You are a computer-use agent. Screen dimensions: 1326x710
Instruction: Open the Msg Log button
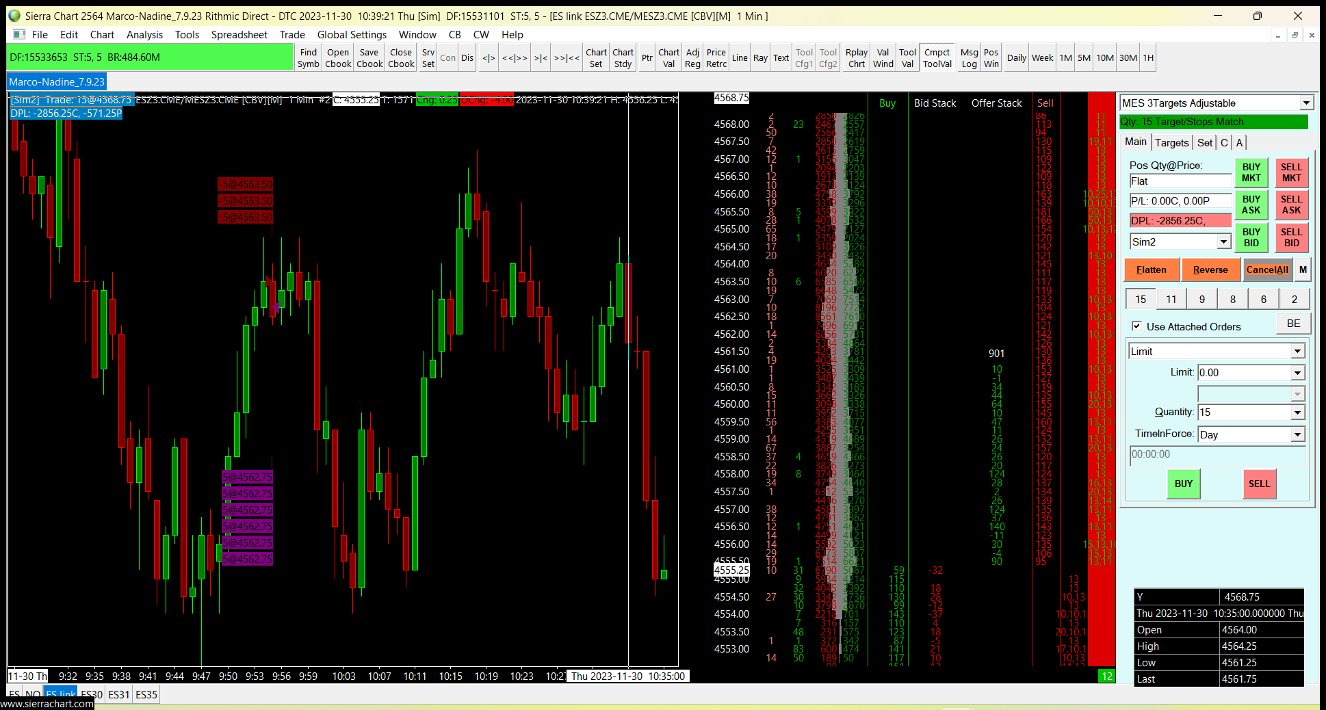pyautogui.click(x=969, y=58)
